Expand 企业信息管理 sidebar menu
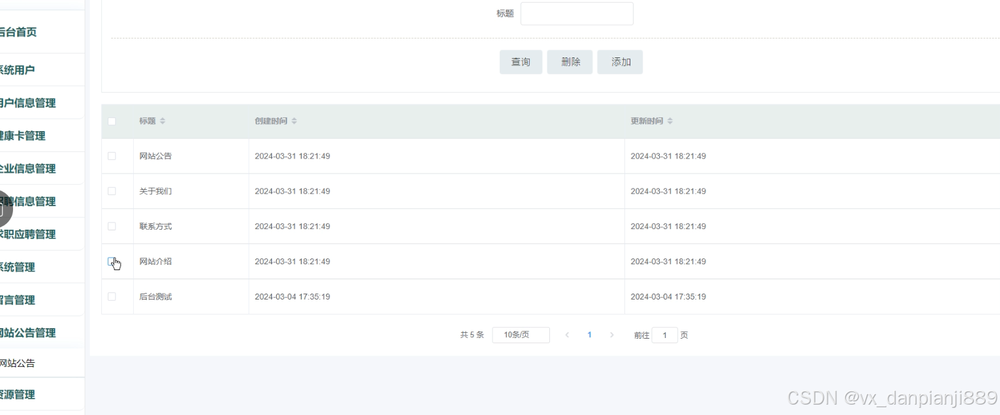This screenshot has height=415, width=1000. tap(42, 168)
